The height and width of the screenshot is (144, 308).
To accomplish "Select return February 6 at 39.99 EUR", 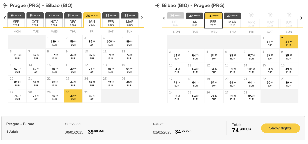I will (x=233, y=55).
